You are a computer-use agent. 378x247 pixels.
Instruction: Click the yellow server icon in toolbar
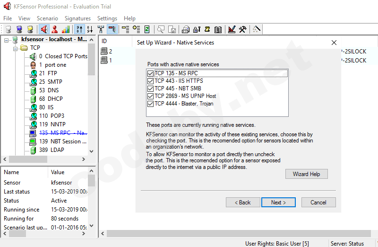(30, 29)
